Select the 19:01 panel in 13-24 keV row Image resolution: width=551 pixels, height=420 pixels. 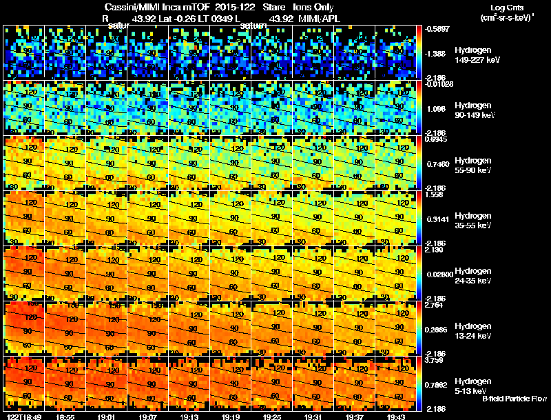107,328
